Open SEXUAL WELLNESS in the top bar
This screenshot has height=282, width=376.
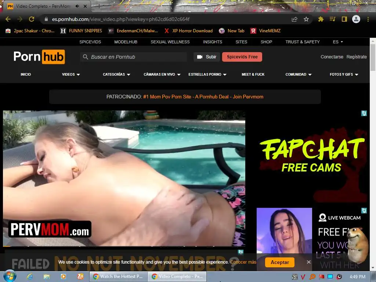click(170, 42)
